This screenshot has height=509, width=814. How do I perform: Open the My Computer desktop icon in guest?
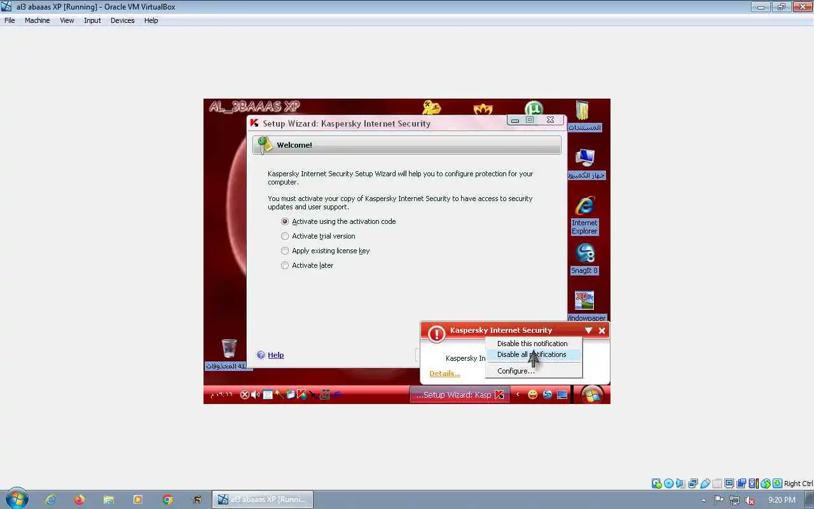584,164
